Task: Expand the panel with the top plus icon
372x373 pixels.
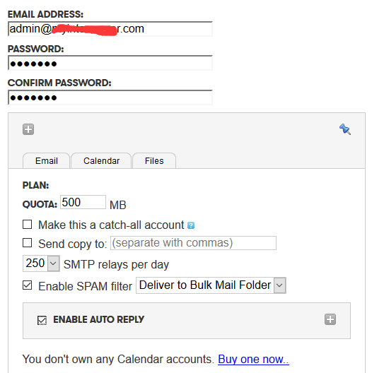Action: click(28, 129)
